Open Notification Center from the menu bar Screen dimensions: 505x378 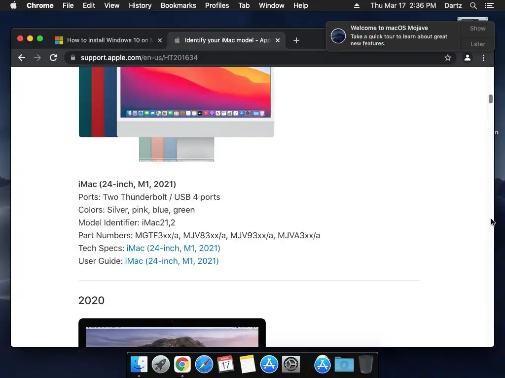coord(489,5)
